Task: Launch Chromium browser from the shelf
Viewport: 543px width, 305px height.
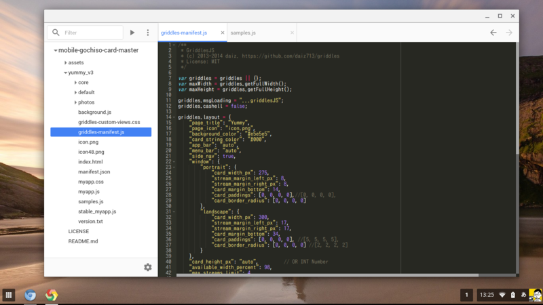Action: point(30,295)
